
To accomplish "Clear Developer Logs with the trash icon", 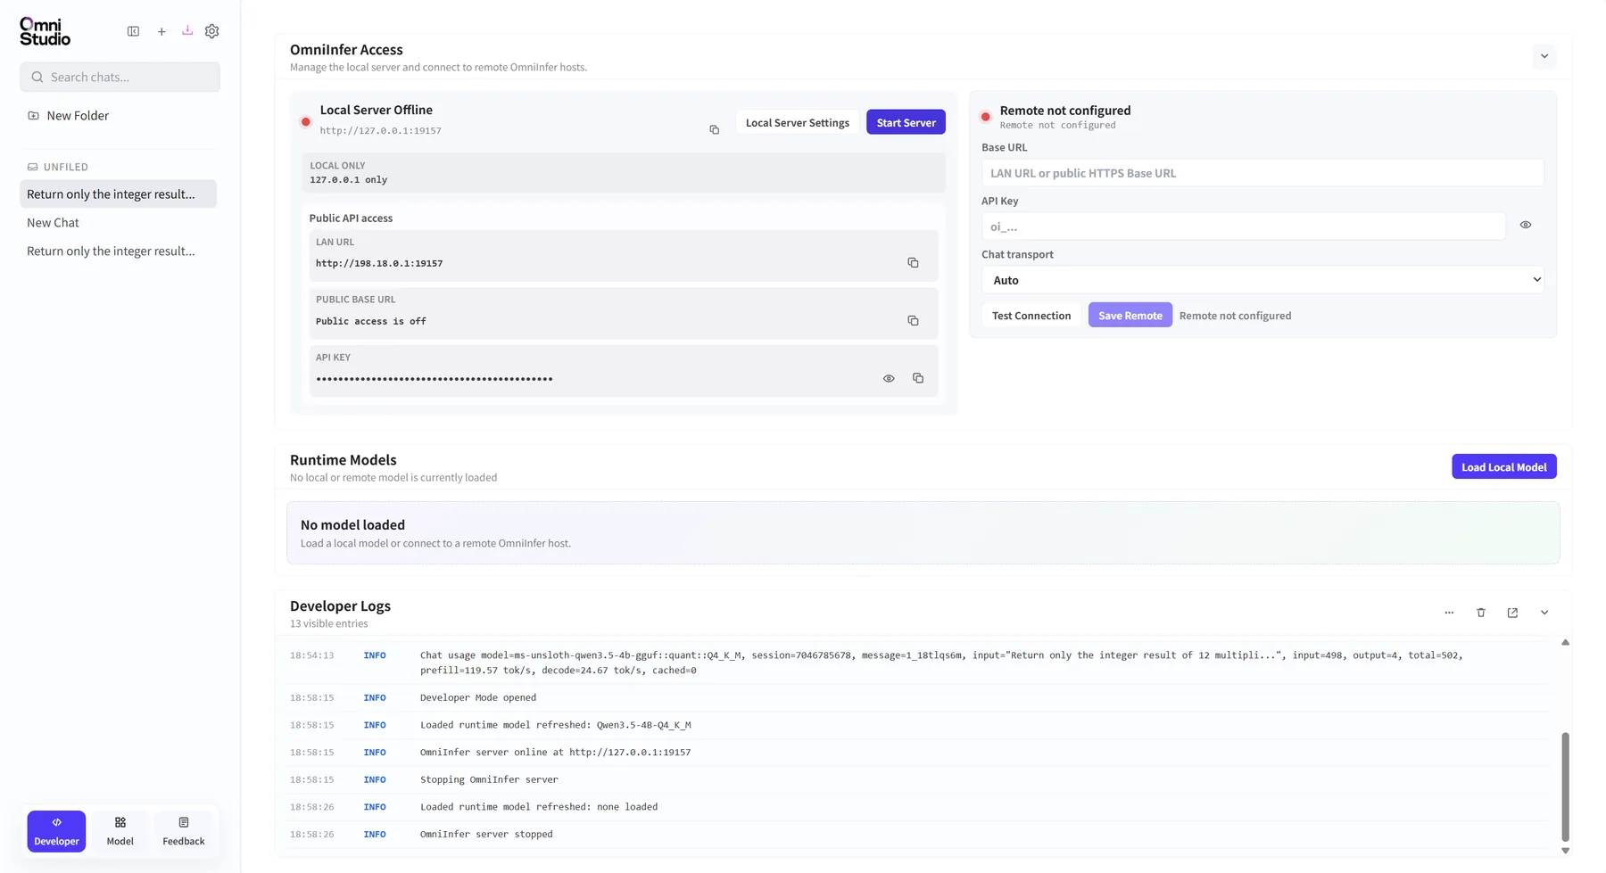I will coord(1481,613).
